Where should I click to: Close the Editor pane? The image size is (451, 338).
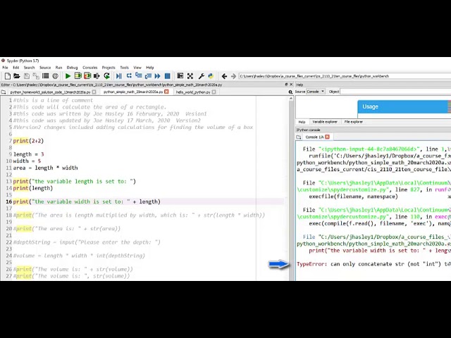point(291,84)
